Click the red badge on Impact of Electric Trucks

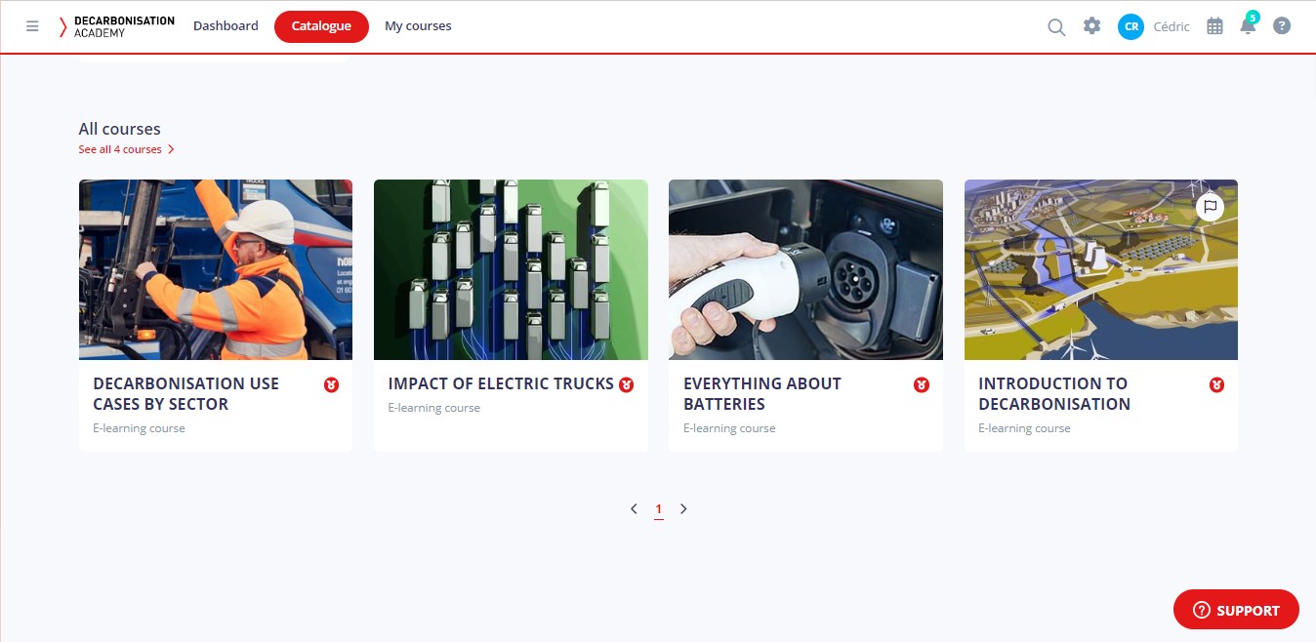pyautogui.click(x=626, y=385)
